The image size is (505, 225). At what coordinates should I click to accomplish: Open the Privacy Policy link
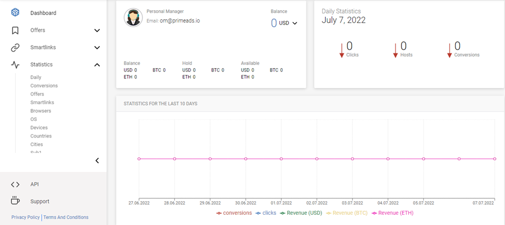pyautogui.click(x=25, y=217)
